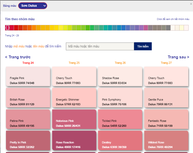The width and height of the screenshot is (193, 153).
Task: Pick the Fragile Pink color card
Action: [28, 76]
